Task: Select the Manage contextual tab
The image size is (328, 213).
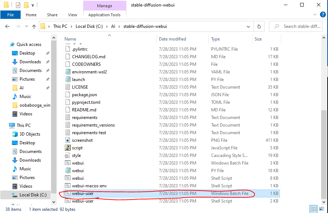Action: coord(105,6)
